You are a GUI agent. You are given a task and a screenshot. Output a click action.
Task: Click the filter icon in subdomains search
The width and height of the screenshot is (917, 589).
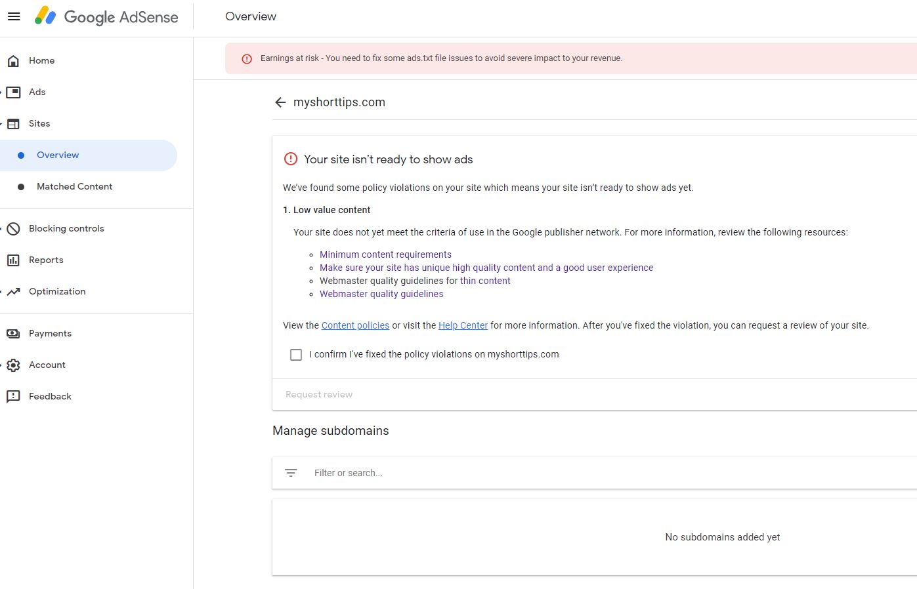[x=291, y=473]
